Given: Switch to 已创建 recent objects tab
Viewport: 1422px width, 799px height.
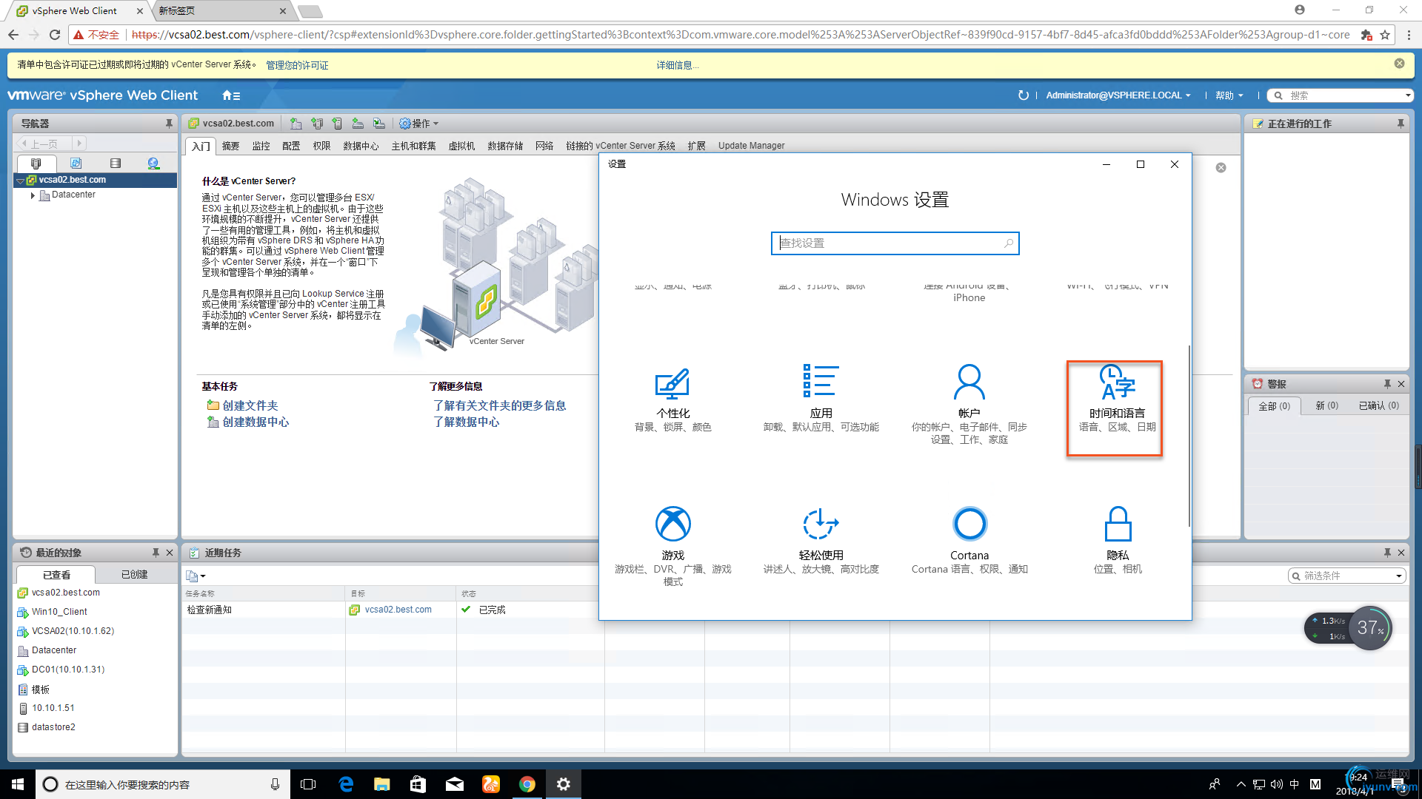Looking at the screenshot, I should point(134,574).
